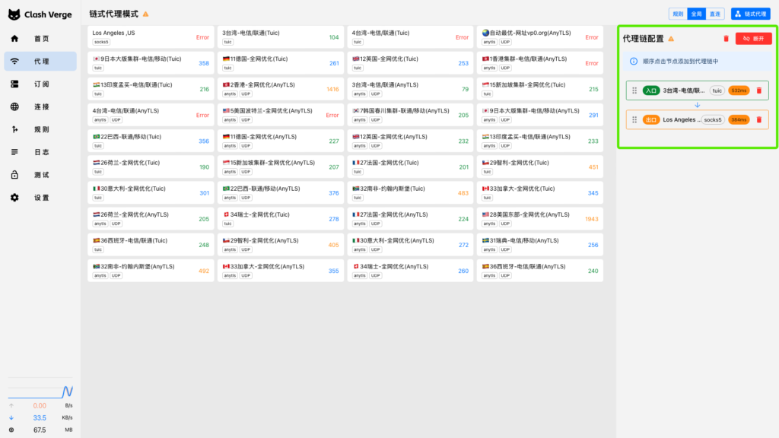This screenshot has width=779, height=438.
Task: Select 22巴西-联通/移动(Tuic) proxy card
Action: click(x=151, y=141)
